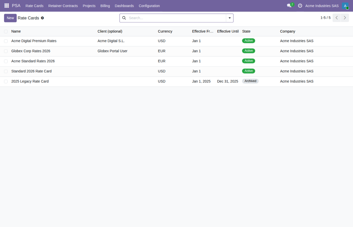
Task: Open the Configuration menu
Action: point(149,6)
